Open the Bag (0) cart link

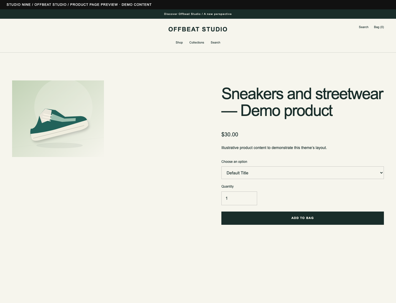pos(379,27)
